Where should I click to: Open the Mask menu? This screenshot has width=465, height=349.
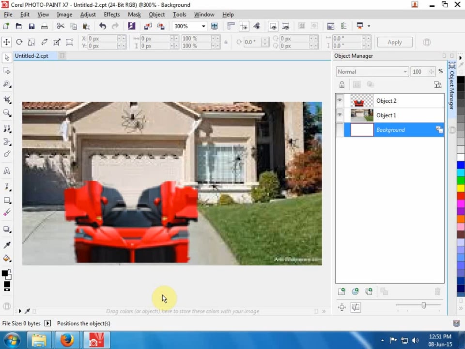point(134,14)
